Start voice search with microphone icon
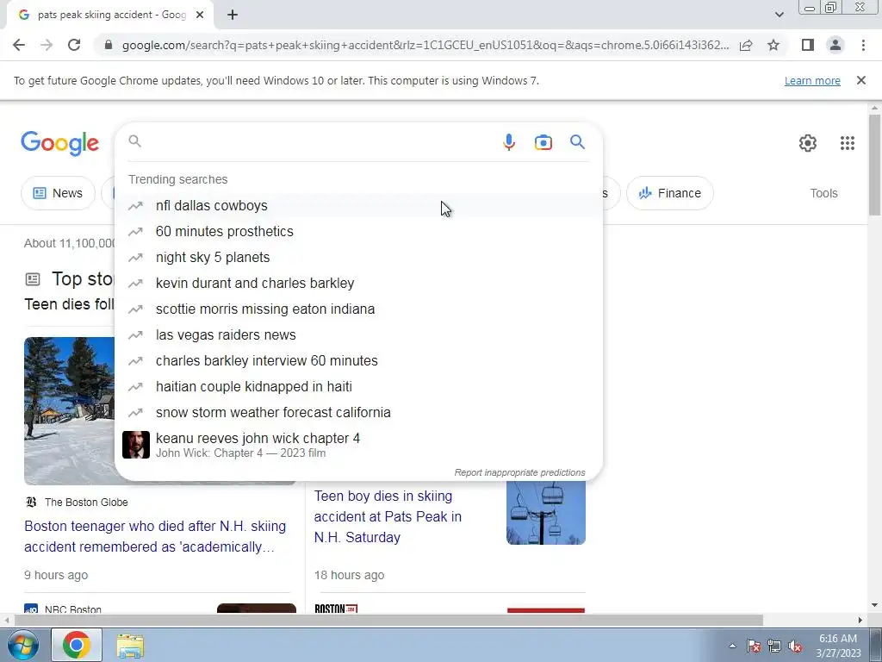 click(x=508, y=142)
